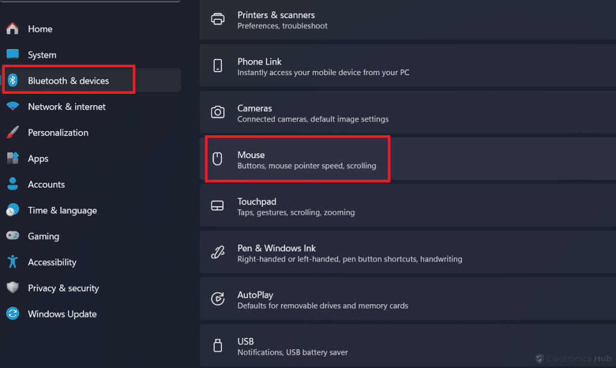Click the Gaming controller icon
The image size is (616, 368).
point(13,236)
